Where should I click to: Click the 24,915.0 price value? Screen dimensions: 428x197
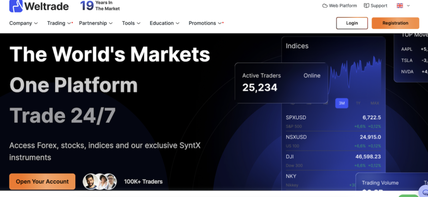370,137
